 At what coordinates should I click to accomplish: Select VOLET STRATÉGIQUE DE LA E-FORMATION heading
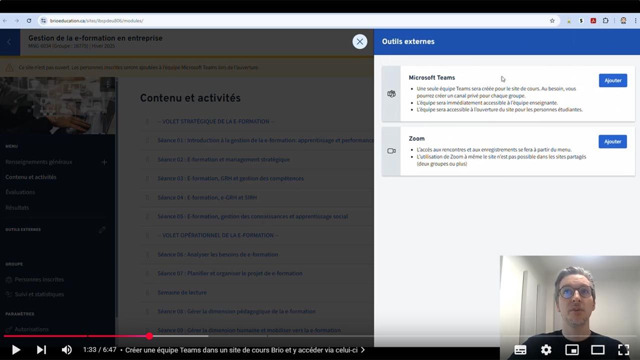click(216, 121)
